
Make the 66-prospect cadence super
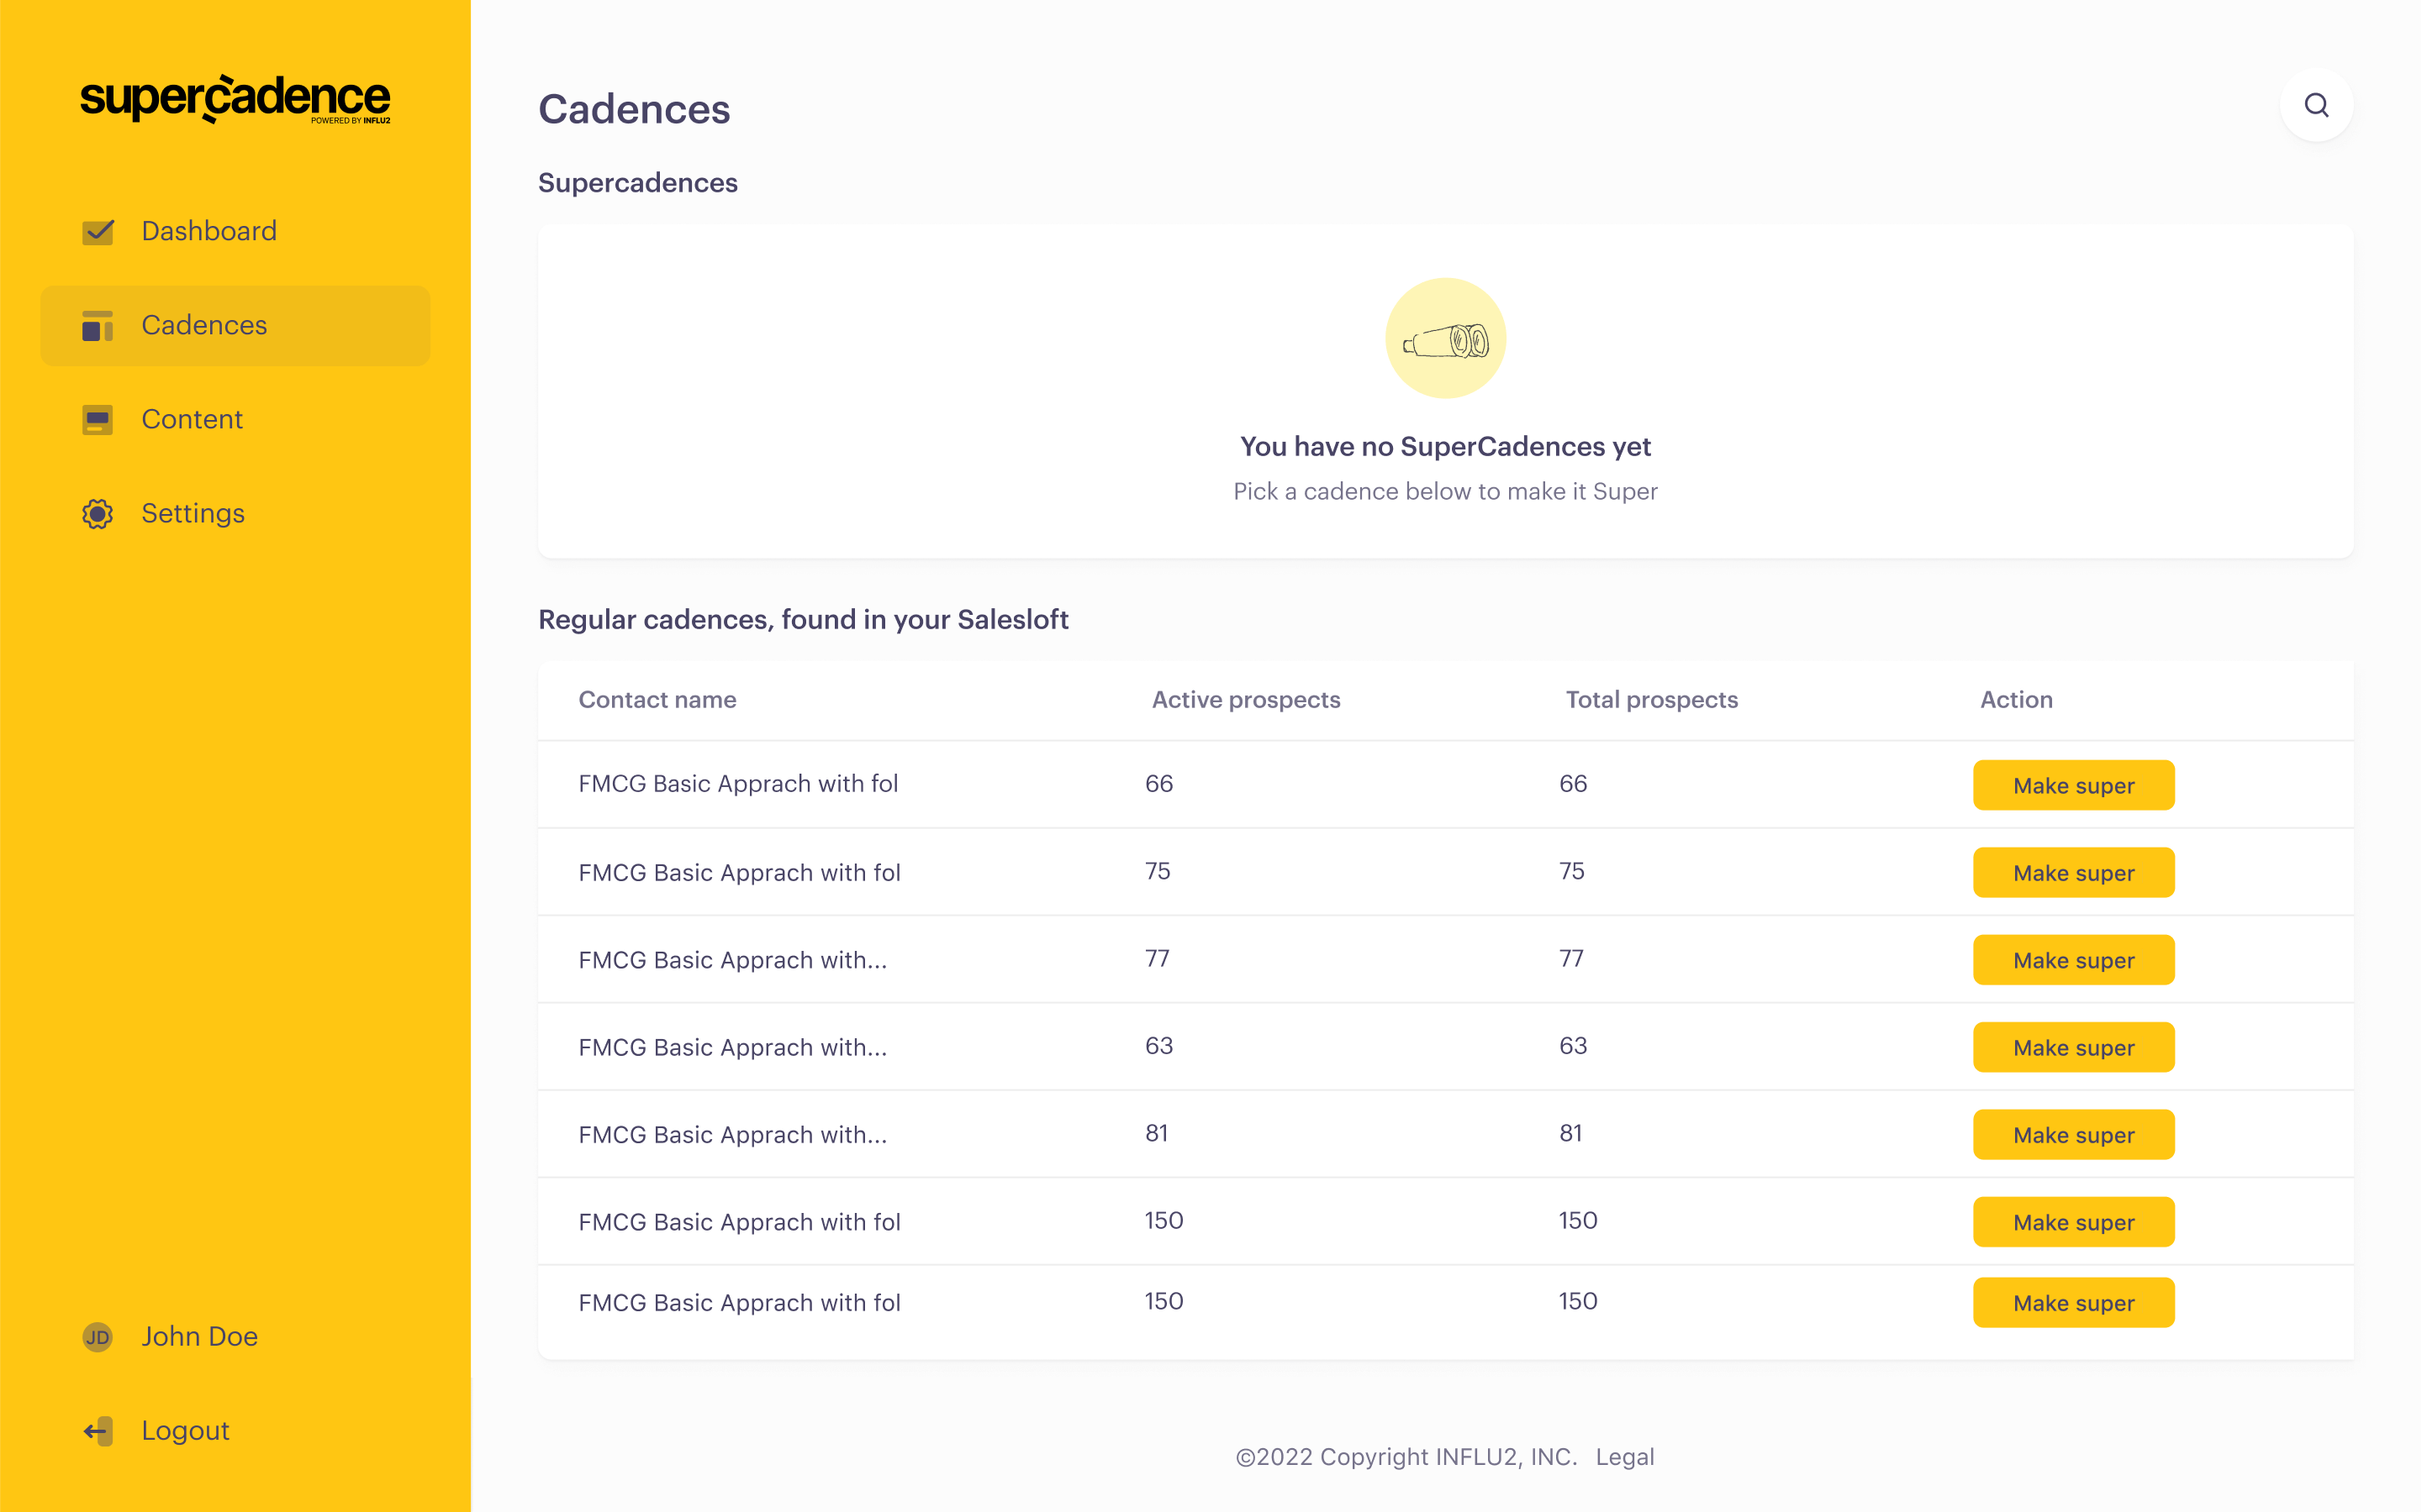[x=2073, y=785]
